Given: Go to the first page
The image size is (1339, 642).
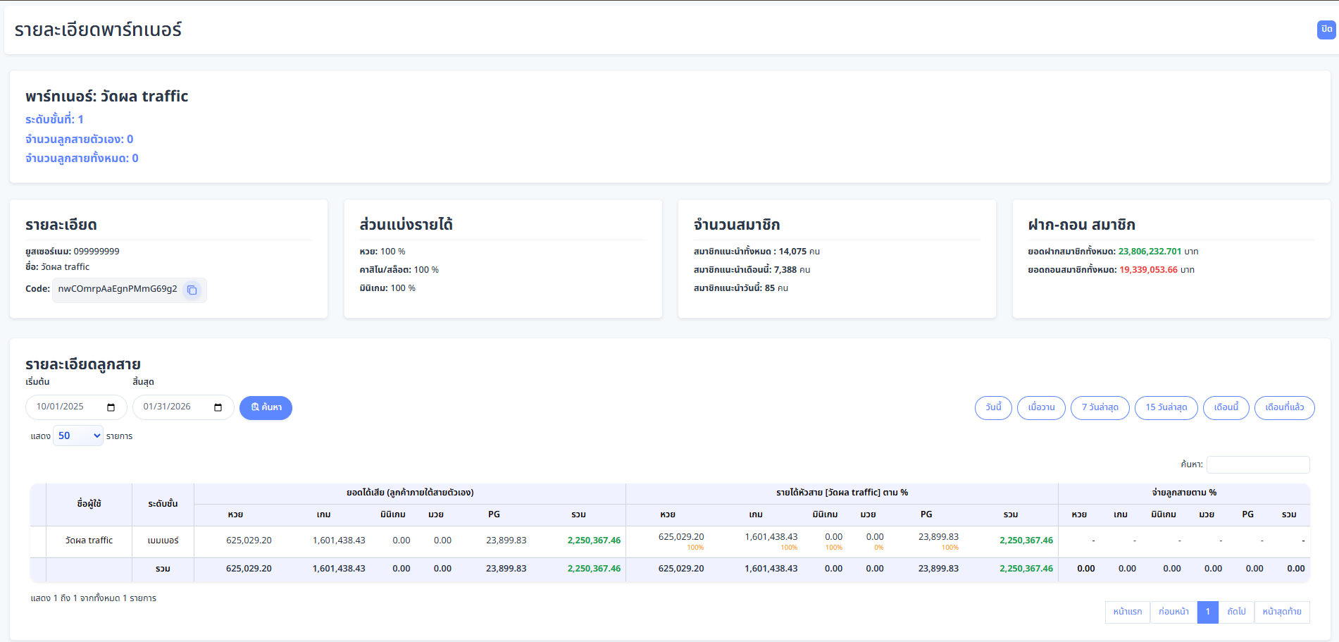Looking at the screenshot, I should (1127, 612).
